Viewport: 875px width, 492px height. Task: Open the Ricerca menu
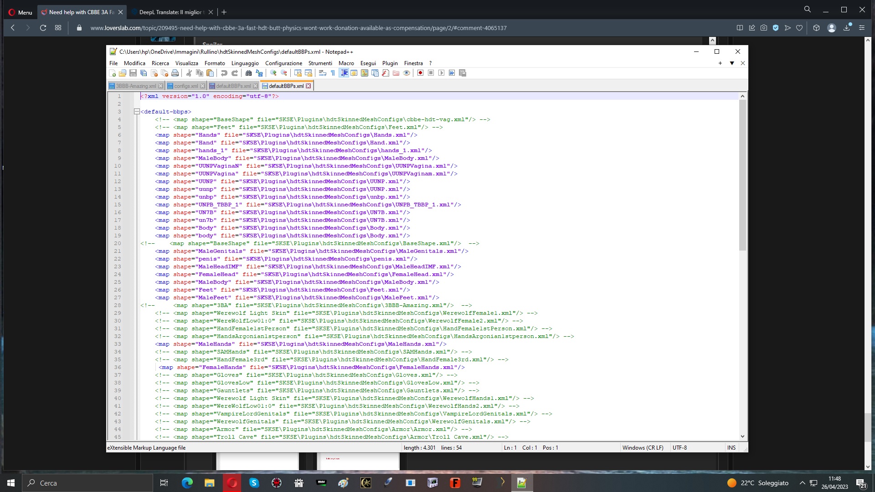160,63
